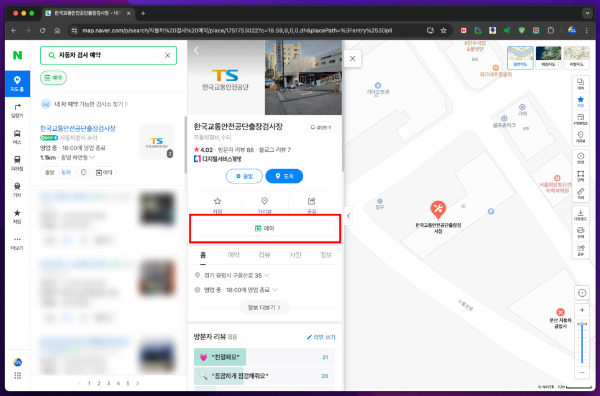Expand the 경기 광명시 구름산로 35 address
Viewport: 600px width, 396px height.
pyautogui.click(x=266, y=275)
